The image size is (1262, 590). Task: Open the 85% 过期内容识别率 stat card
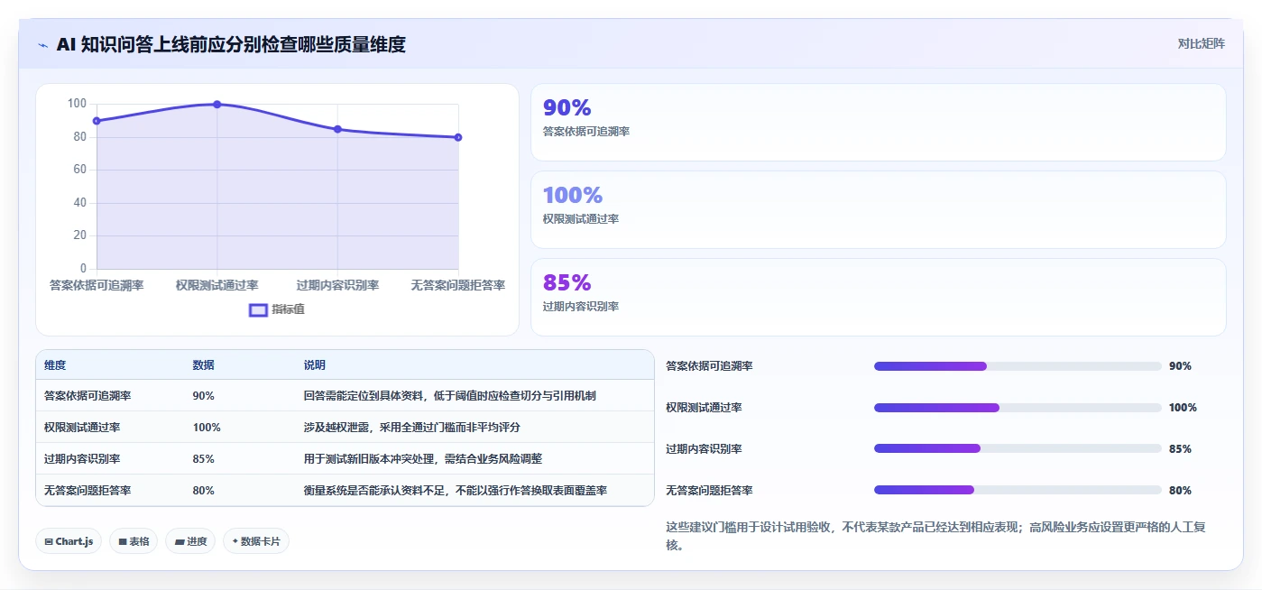878,297
